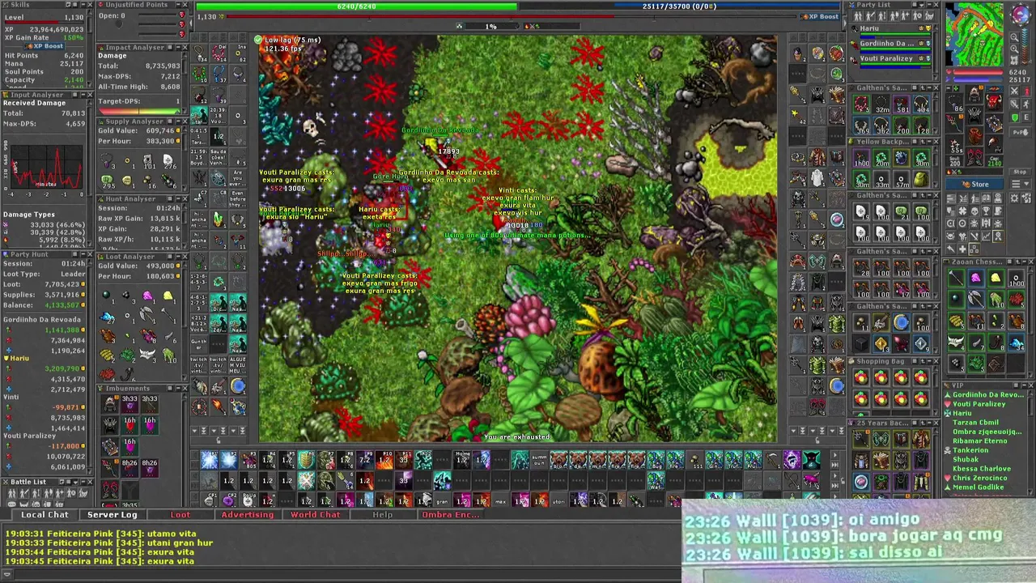Enable defensive mode green shield
This screenshot has width=1036, height=583.
(x=1014, y=117)
